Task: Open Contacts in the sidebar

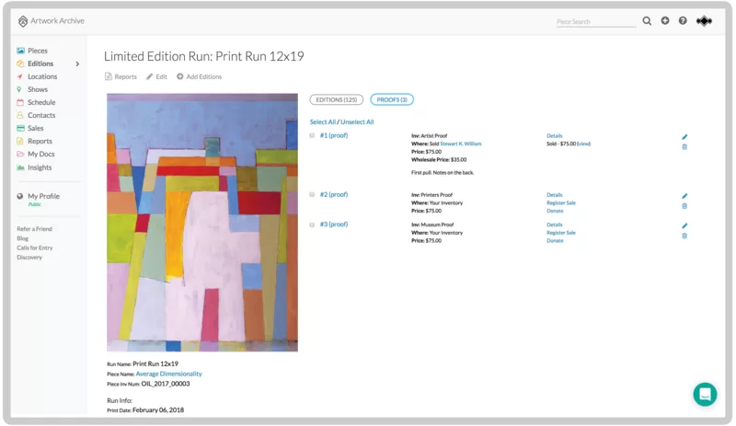Action: pos(41,115)
